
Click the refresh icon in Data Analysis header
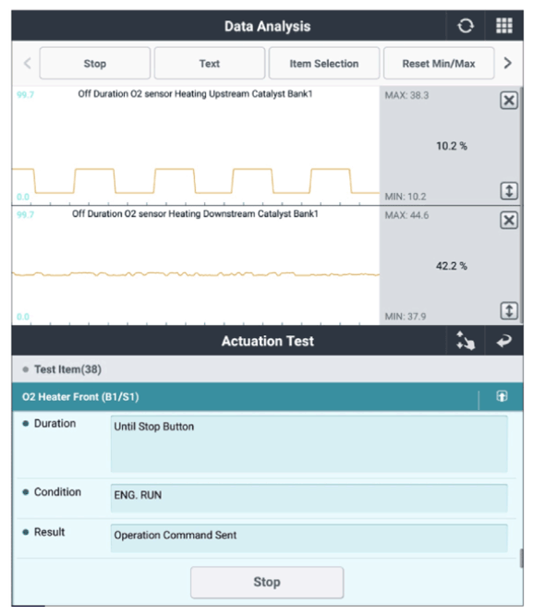pyautogui.click(x=466, y=26)
